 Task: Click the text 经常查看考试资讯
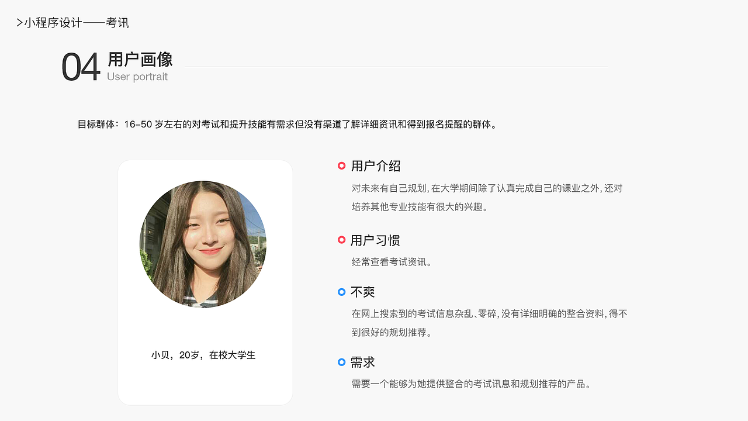[392, 262]
